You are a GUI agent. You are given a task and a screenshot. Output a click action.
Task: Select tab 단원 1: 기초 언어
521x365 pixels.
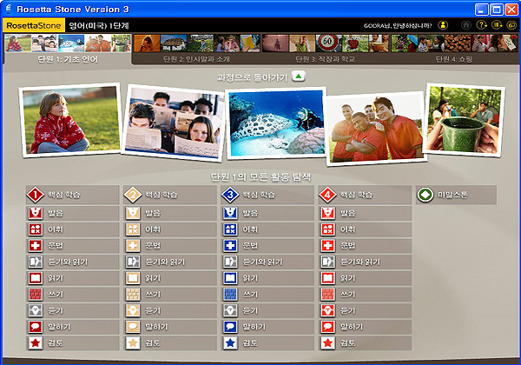[68, 49]
